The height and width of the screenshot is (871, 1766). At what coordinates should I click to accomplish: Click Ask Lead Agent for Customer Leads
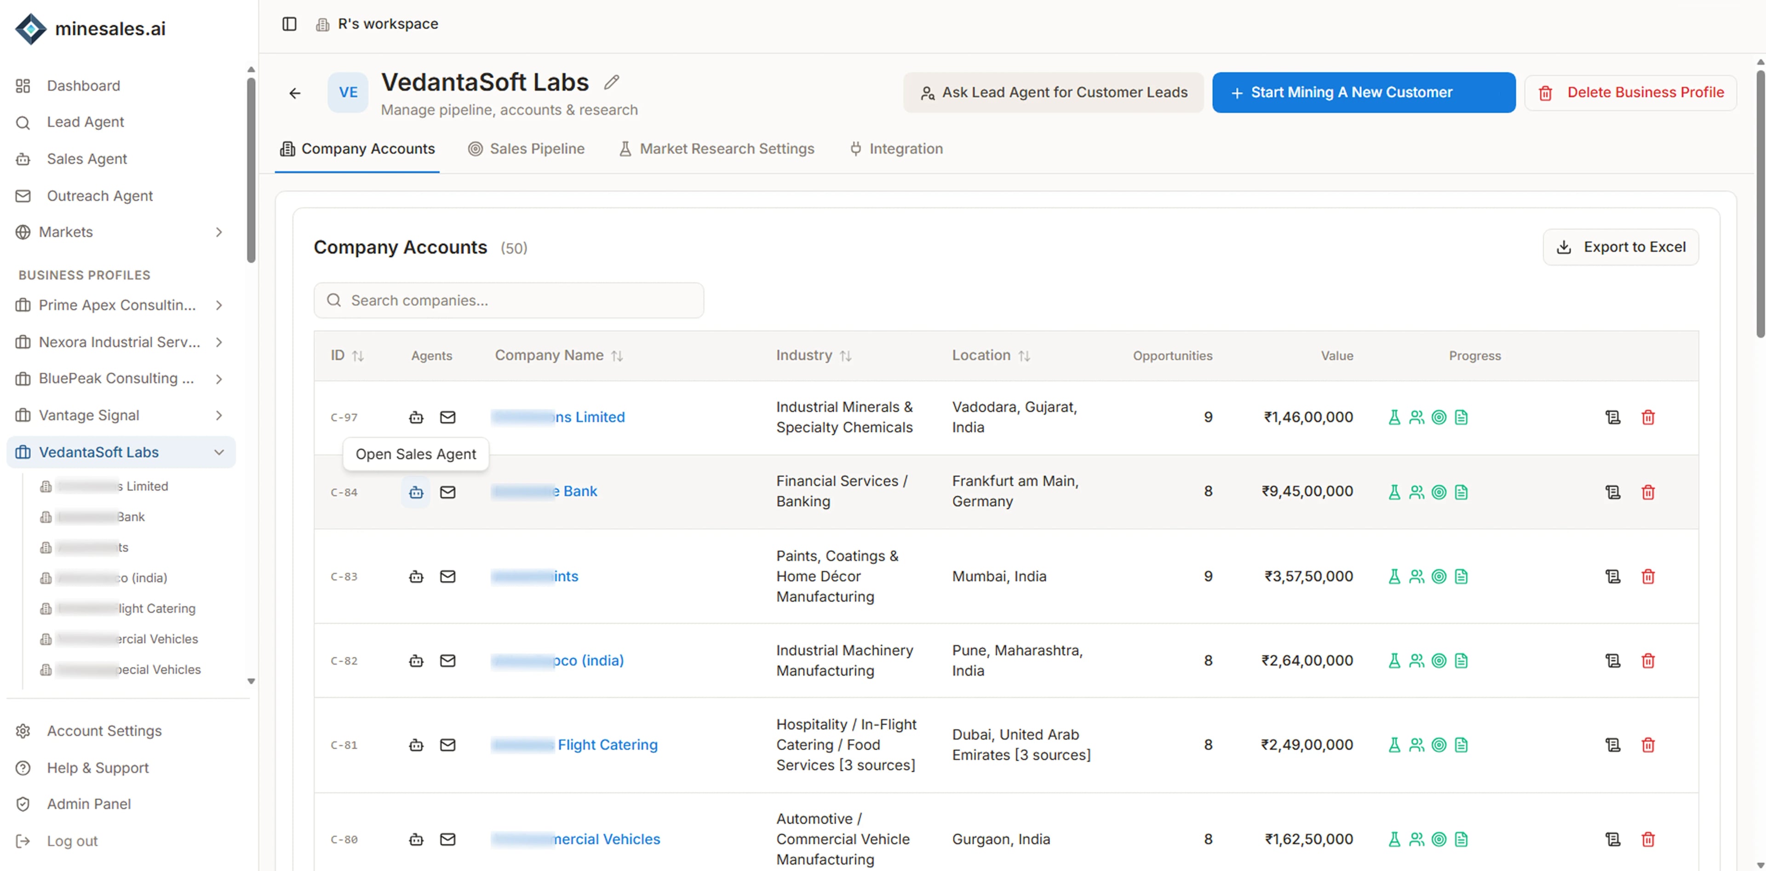point(1053,92)
